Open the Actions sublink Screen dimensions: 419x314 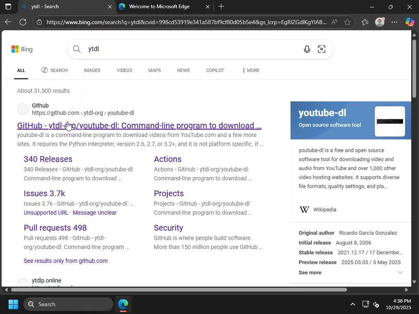(x=167, y=159)
